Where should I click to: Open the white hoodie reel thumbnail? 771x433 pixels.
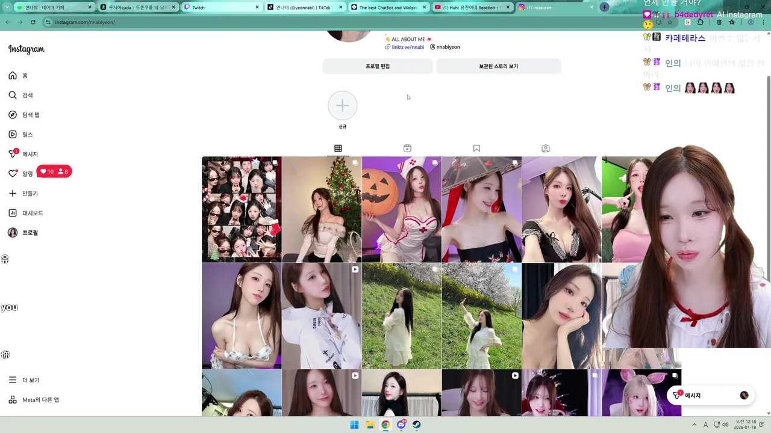322,316
